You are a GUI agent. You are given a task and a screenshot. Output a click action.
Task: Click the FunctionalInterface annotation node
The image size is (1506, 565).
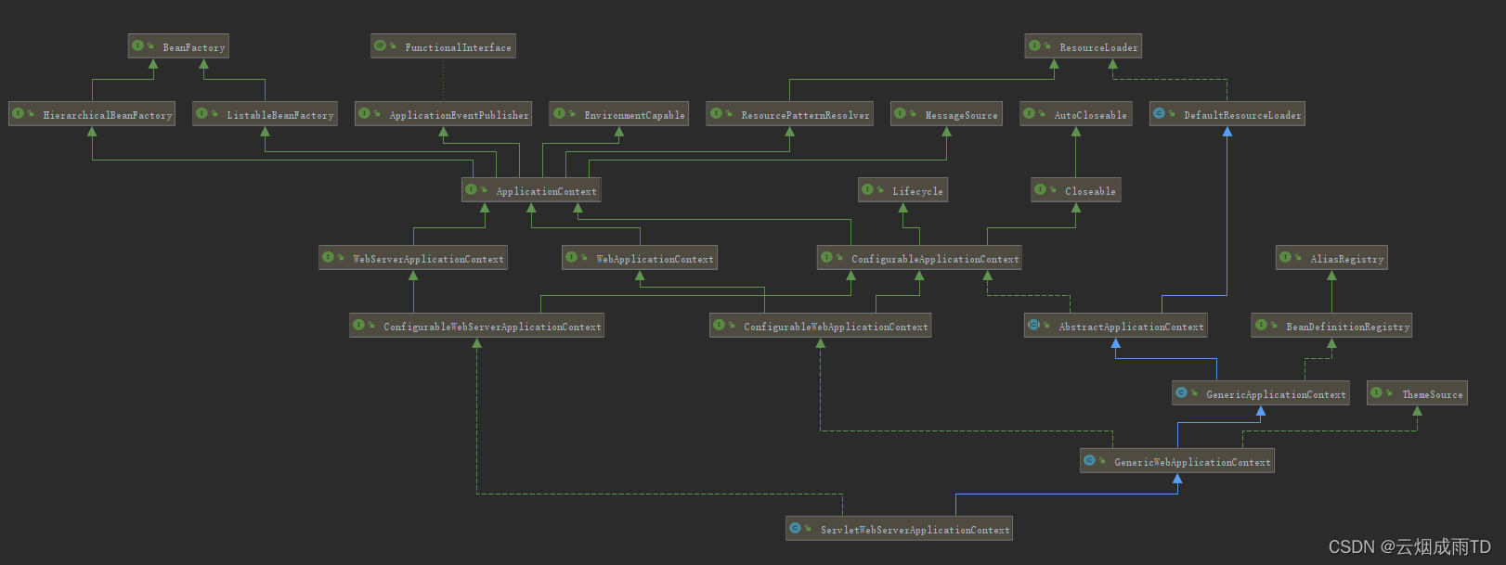(x=443, y=46)
